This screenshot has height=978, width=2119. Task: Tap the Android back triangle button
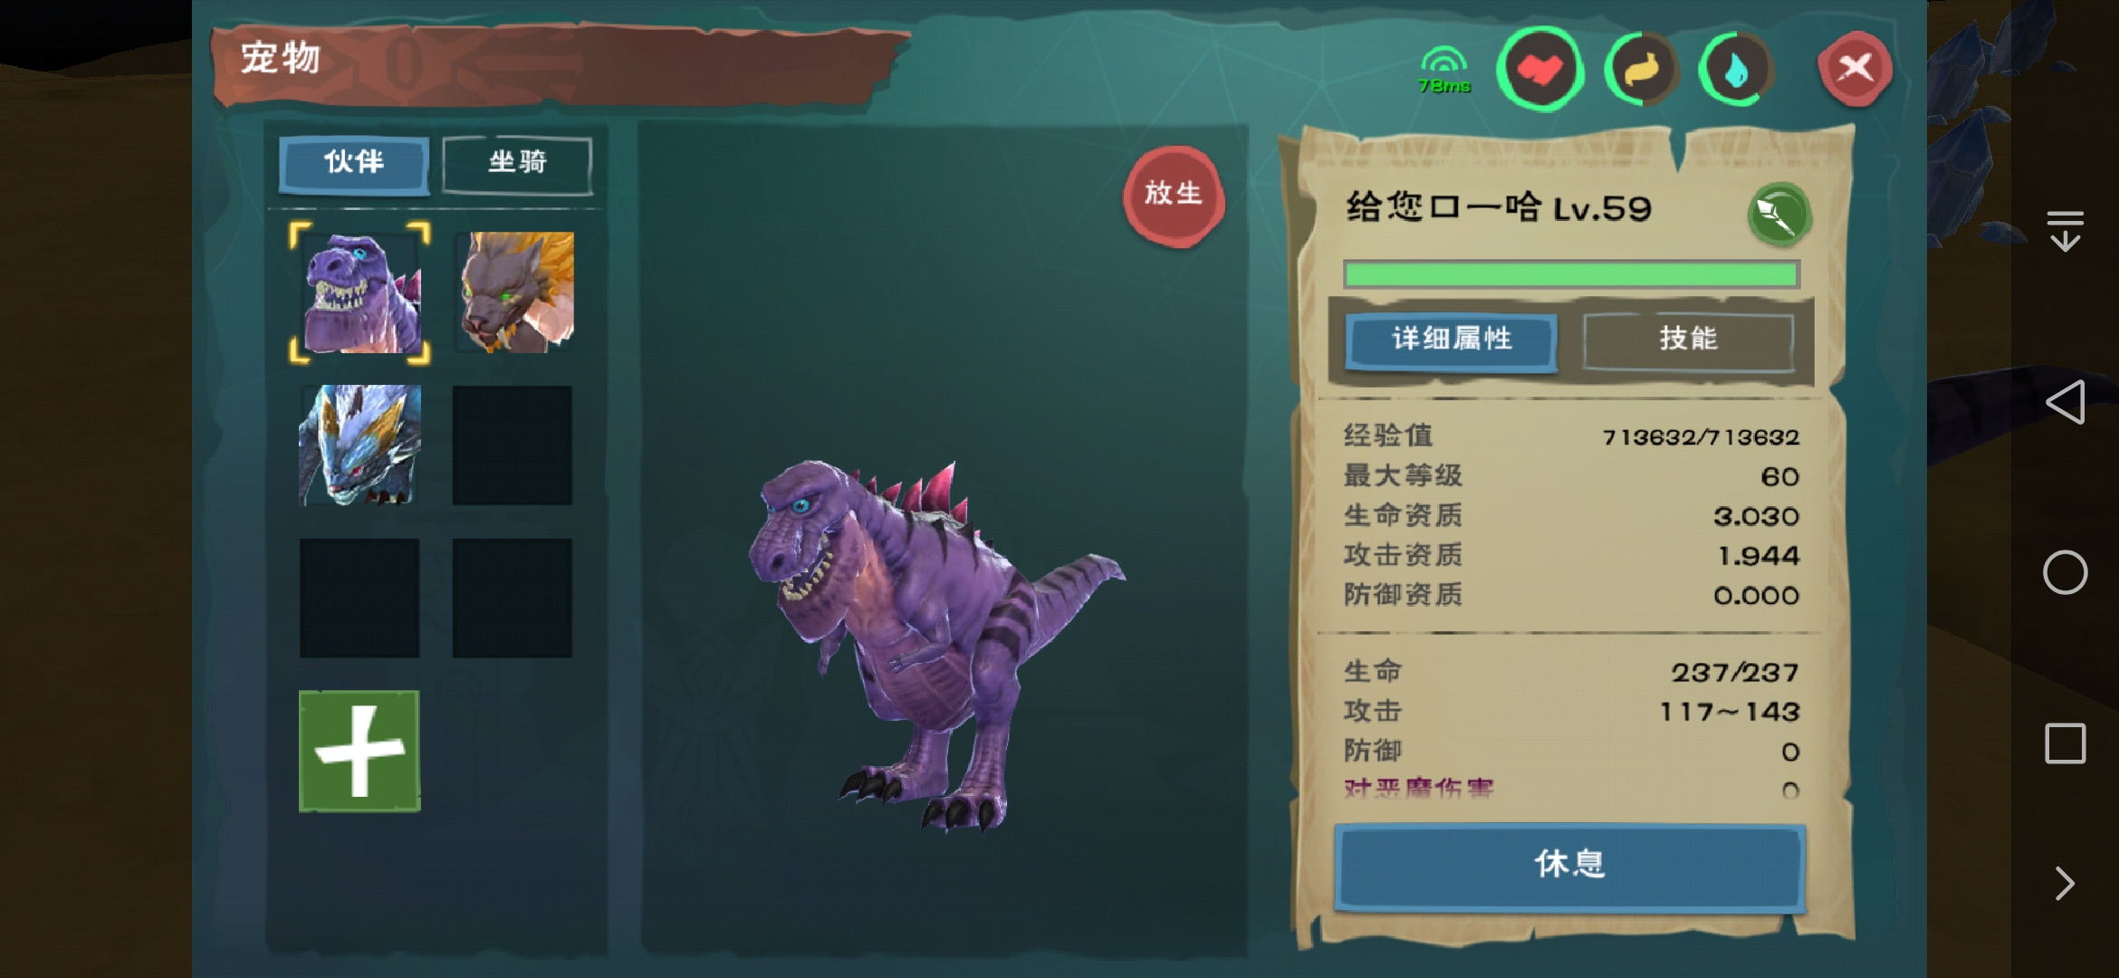[x=2066, y=401]
